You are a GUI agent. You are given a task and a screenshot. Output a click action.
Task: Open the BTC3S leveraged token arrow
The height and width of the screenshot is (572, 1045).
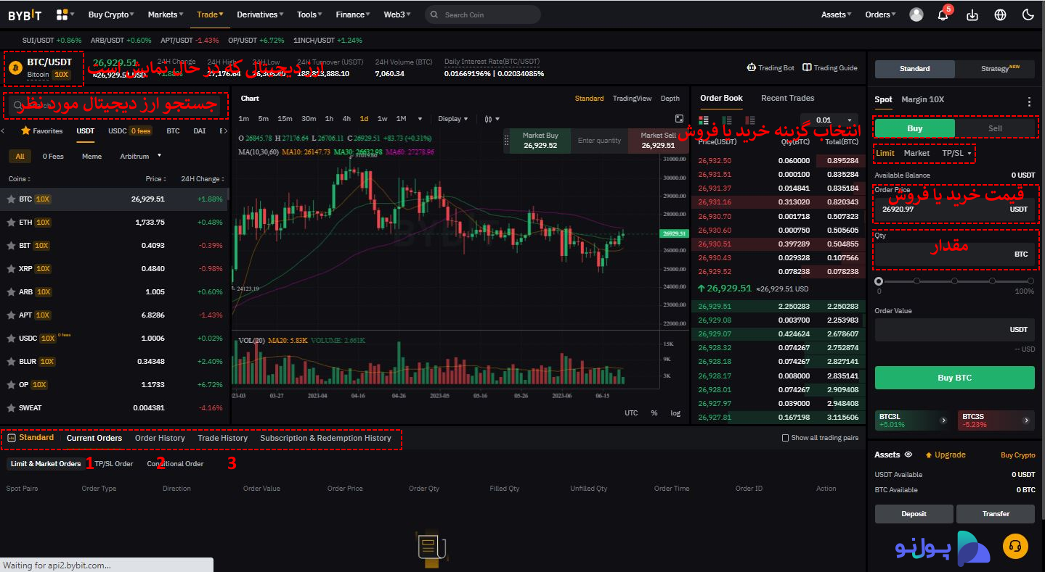[x=1026, y=420]
